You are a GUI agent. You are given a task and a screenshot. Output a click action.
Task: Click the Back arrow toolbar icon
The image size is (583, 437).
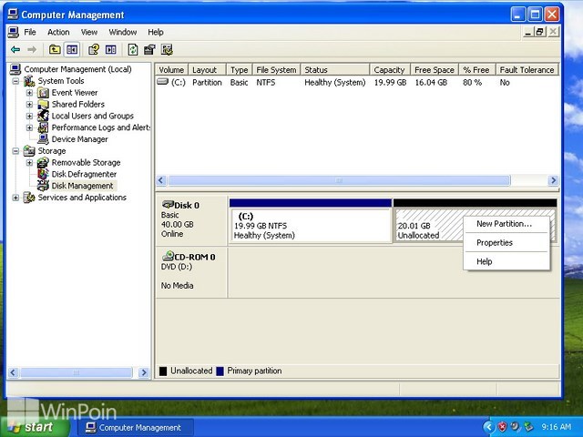click(15, 49)
